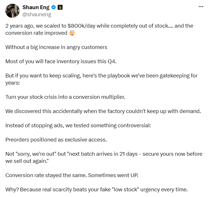Screen dimensions: 212x197
Task: Click 'conversion rate improved' text line
Action: click(36, 33)
